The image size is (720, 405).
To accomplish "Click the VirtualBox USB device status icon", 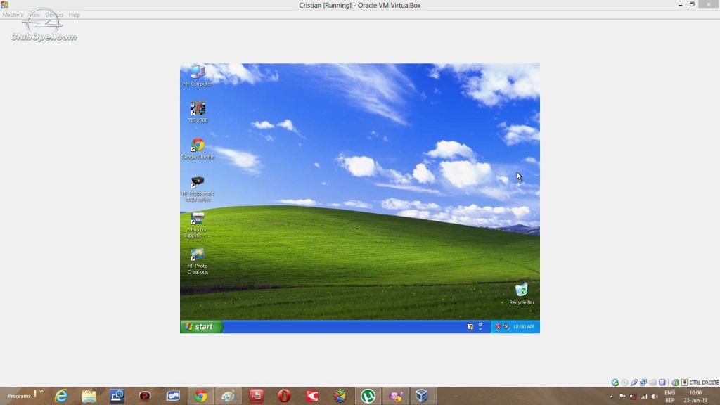I will pyautogui.click(x=634, y=382).
